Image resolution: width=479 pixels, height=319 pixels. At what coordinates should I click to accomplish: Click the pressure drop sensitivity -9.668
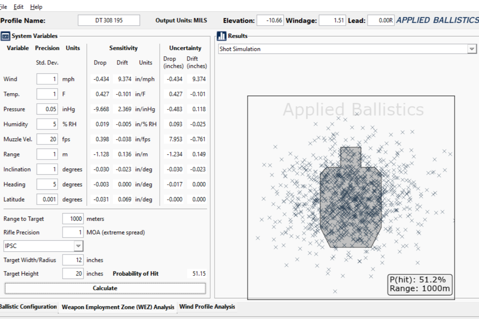pyautogui.click(x=101, y=109)
